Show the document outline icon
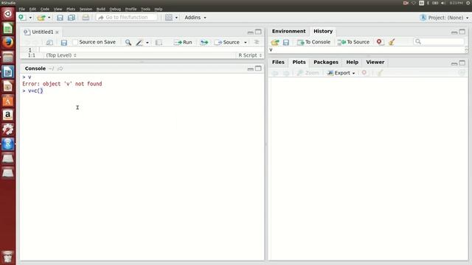Image resolution: width=472 pixels, height=265 pixels. [257, 43]
